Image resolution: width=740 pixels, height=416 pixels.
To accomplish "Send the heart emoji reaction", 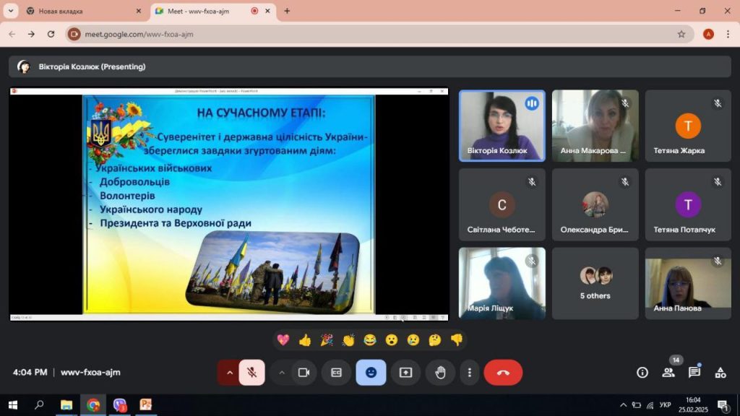I will tap(283, 339).
